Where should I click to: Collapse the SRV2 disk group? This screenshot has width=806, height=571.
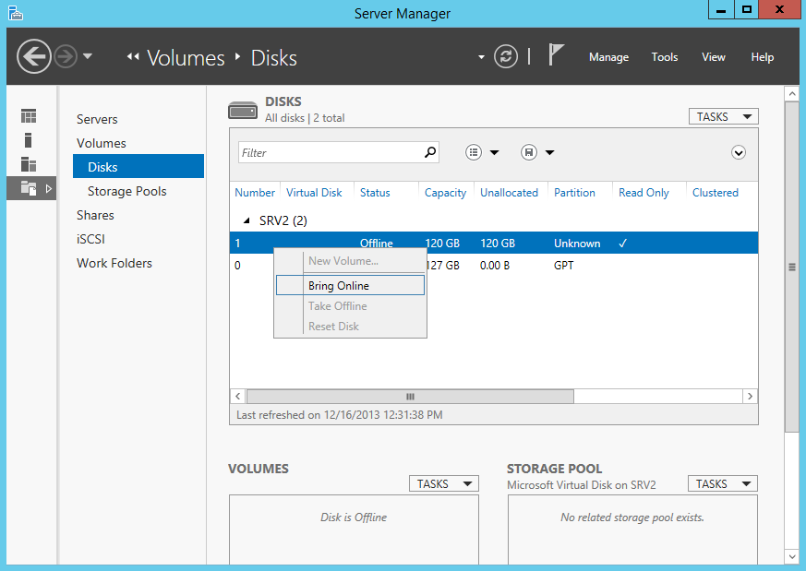(246, 221)
